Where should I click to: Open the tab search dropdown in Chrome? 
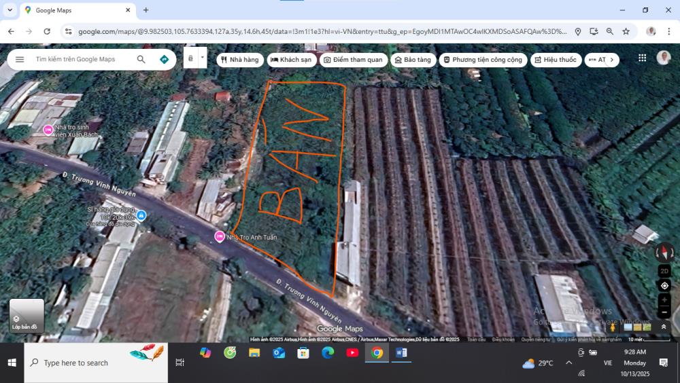tap(10, 10)
